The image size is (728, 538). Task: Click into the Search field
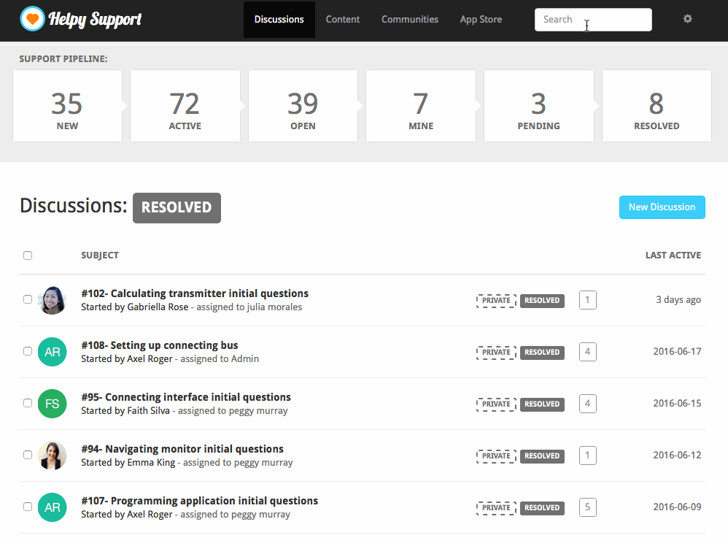click(x=593, y=20)
